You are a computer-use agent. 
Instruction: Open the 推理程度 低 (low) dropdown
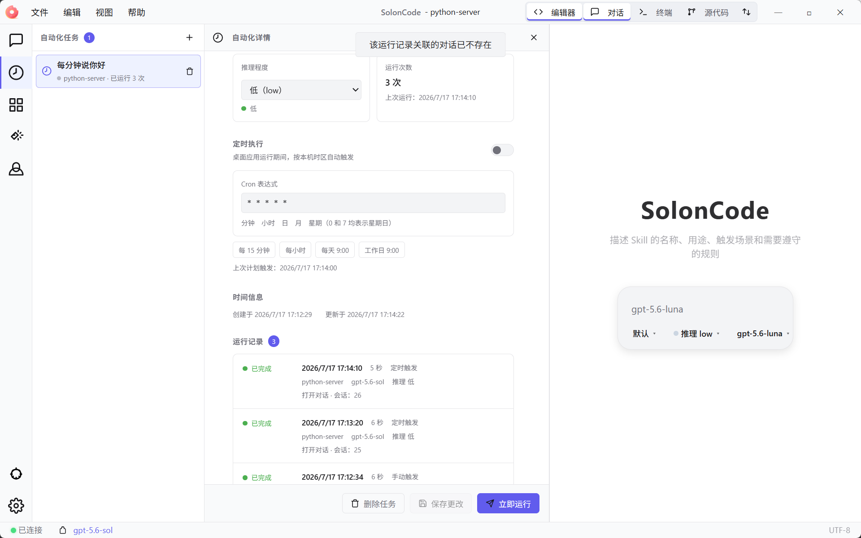pyautogui.click(x=301, y=90)
